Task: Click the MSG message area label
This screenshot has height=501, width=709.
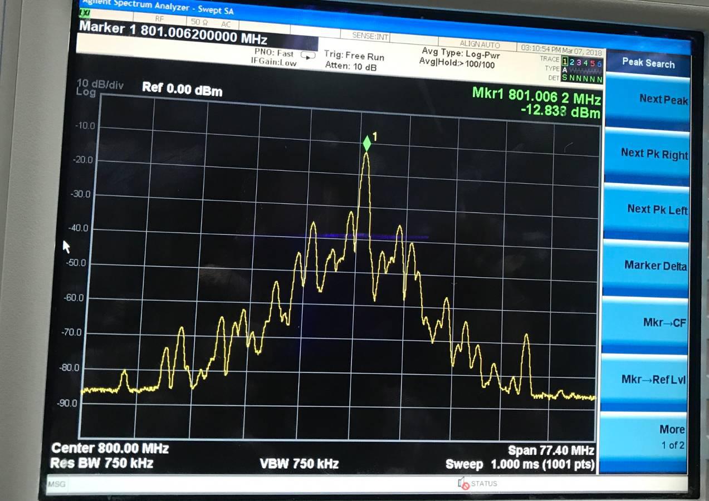Action: coord(56,484)
